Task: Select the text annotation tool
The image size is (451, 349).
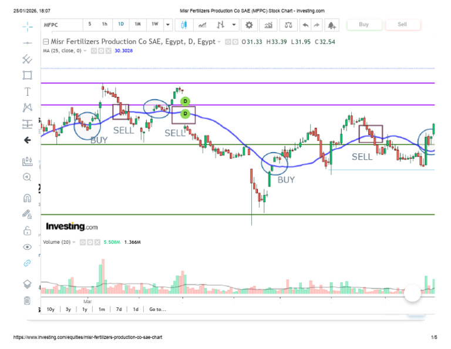Action: [x=28, y=92]
